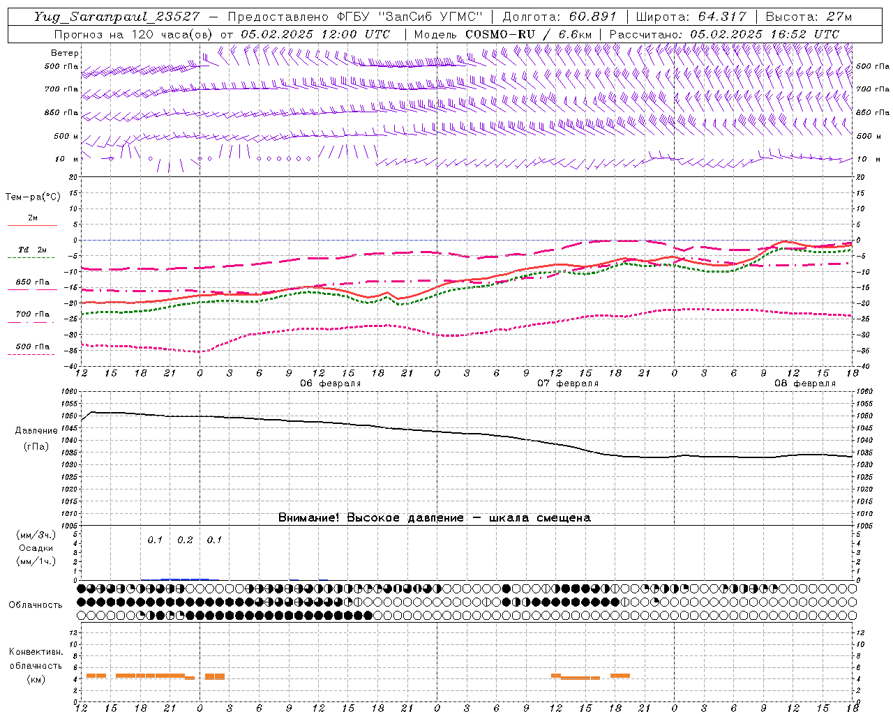This screenshot has height=714, width=893.
Task: Click the Тем-ра(°C) panel label
Action: [x=33, y=197]
